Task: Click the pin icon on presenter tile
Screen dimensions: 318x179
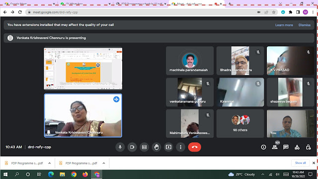Action: click(49, 132)
